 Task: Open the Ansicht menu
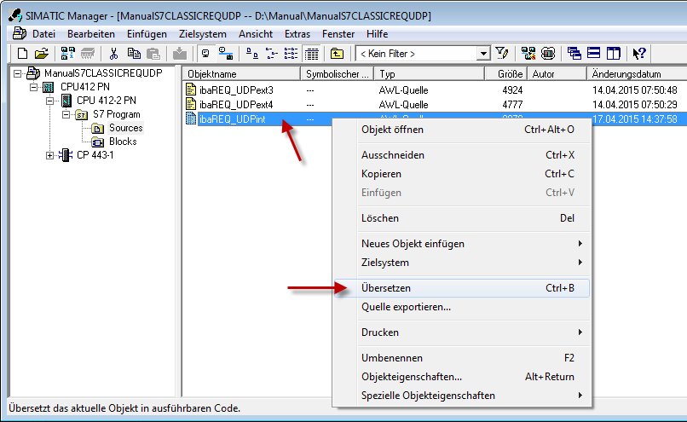(x=256, y=34)
